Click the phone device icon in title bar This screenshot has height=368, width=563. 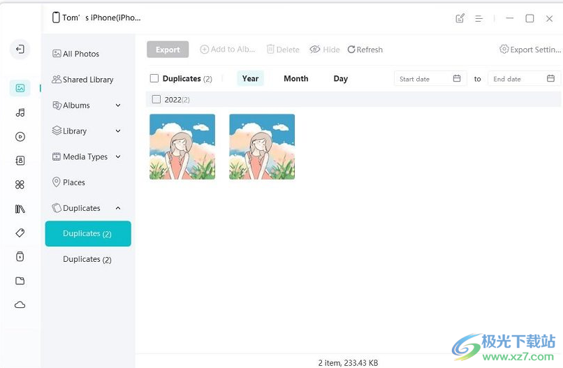[56, 17]
